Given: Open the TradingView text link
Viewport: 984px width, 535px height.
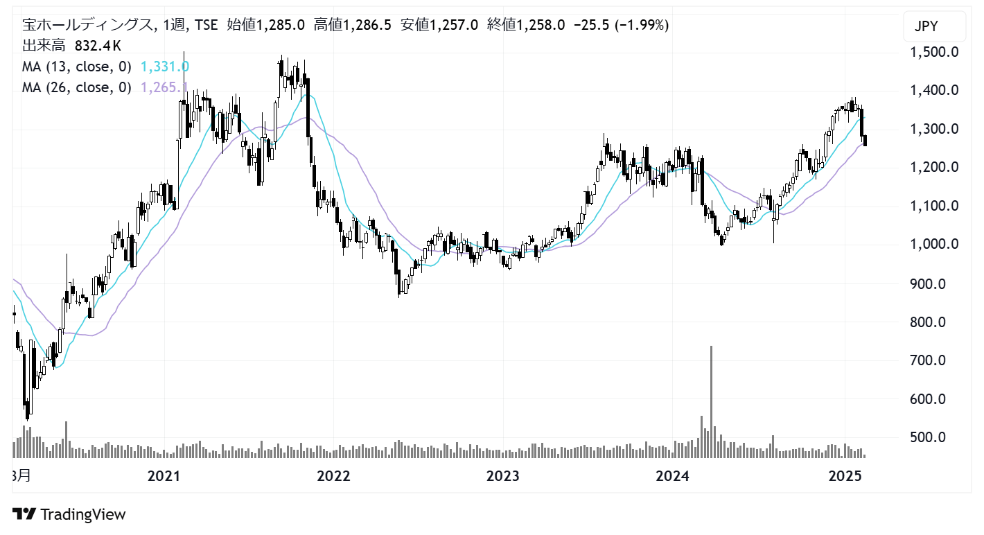Looking at the screenshot, I should pyautogui.click(x=83, y=514).
